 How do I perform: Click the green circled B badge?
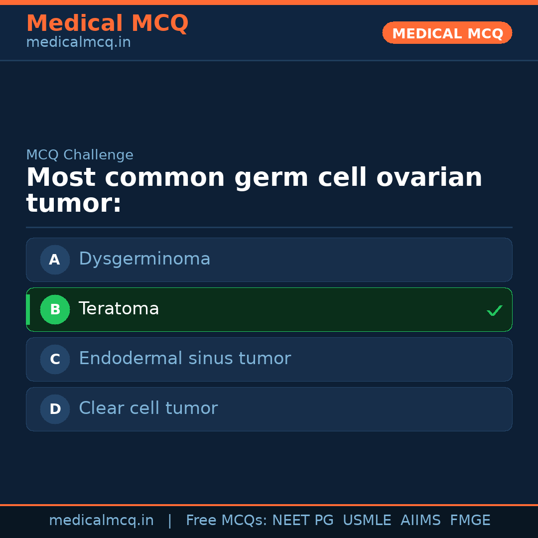pyautogui.click(x=55, y=309)
